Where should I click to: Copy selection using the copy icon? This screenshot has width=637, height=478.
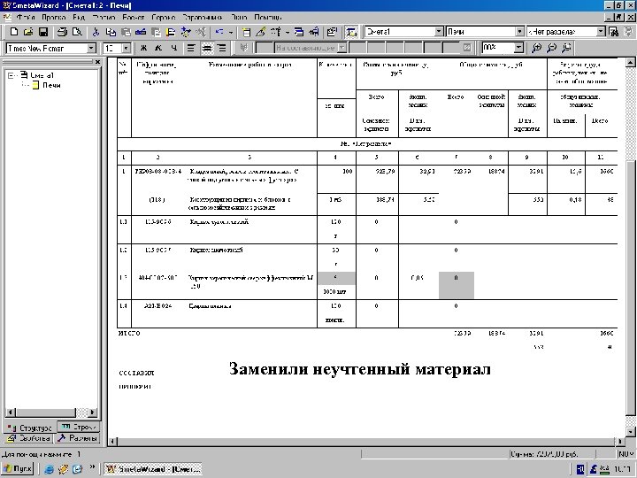[111, 32]
